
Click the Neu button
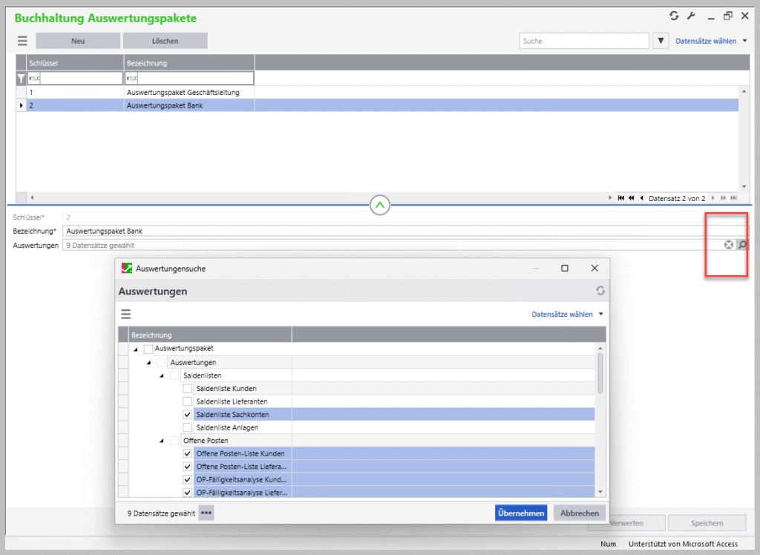pyautogui.click(x=77, y=41)
